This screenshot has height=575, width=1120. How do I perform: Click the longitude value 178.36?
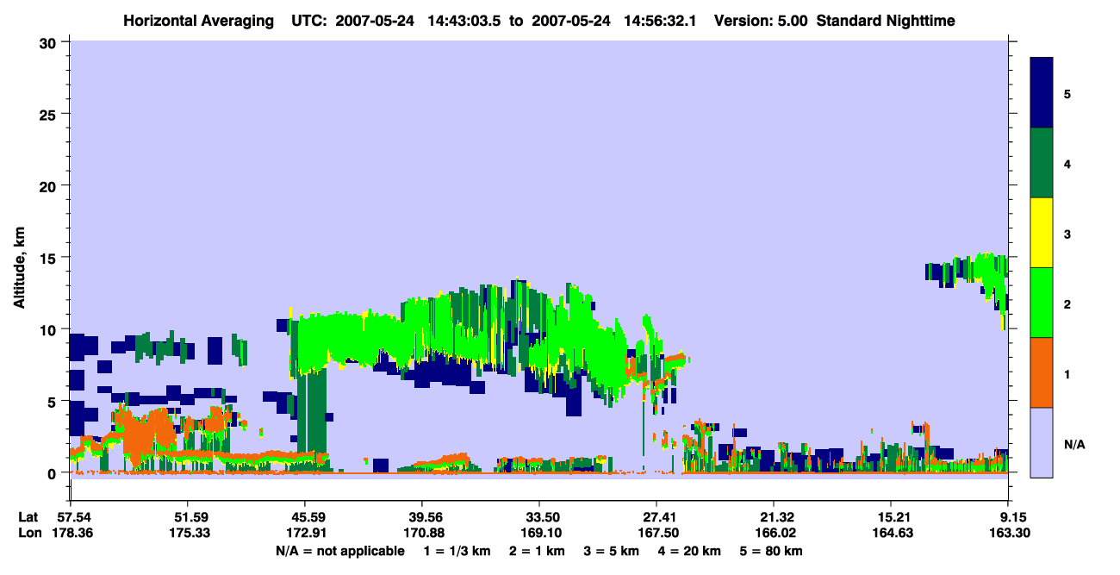tap(71, 533)
